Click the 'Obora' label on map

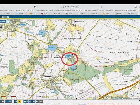31,21
